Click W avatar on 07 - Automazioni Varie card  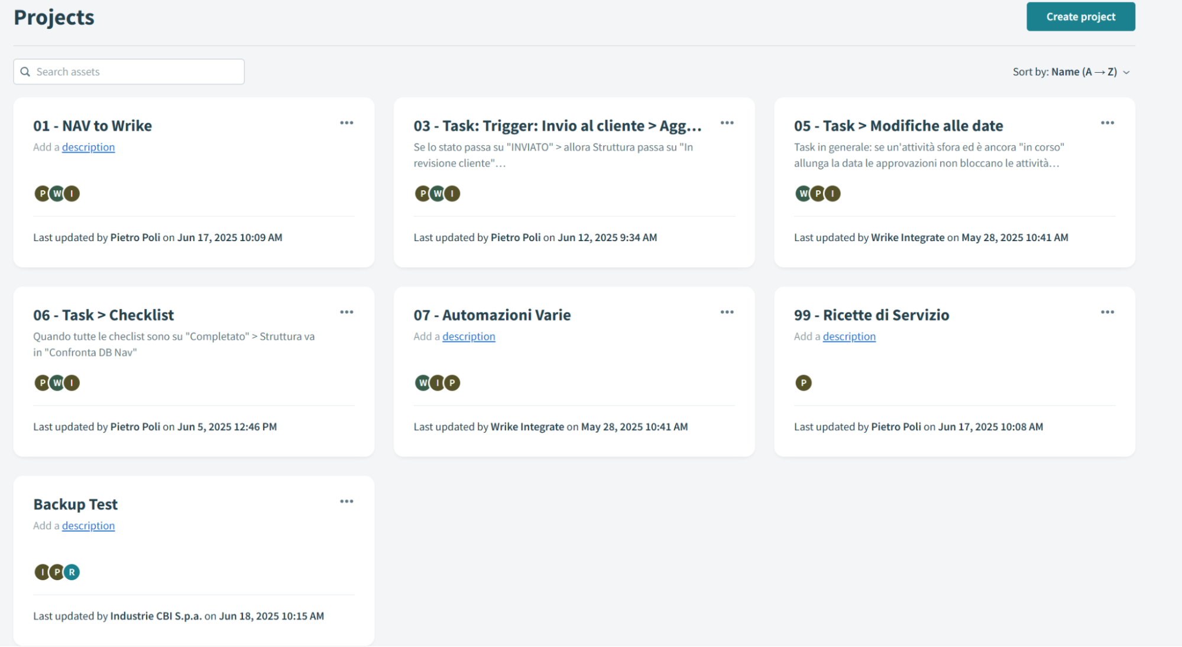[x=422, y=382]
